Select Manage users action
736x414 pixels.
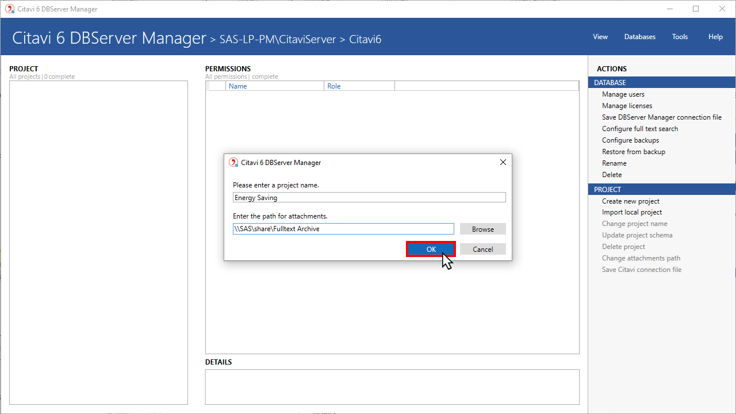click(x=623, y=94)
